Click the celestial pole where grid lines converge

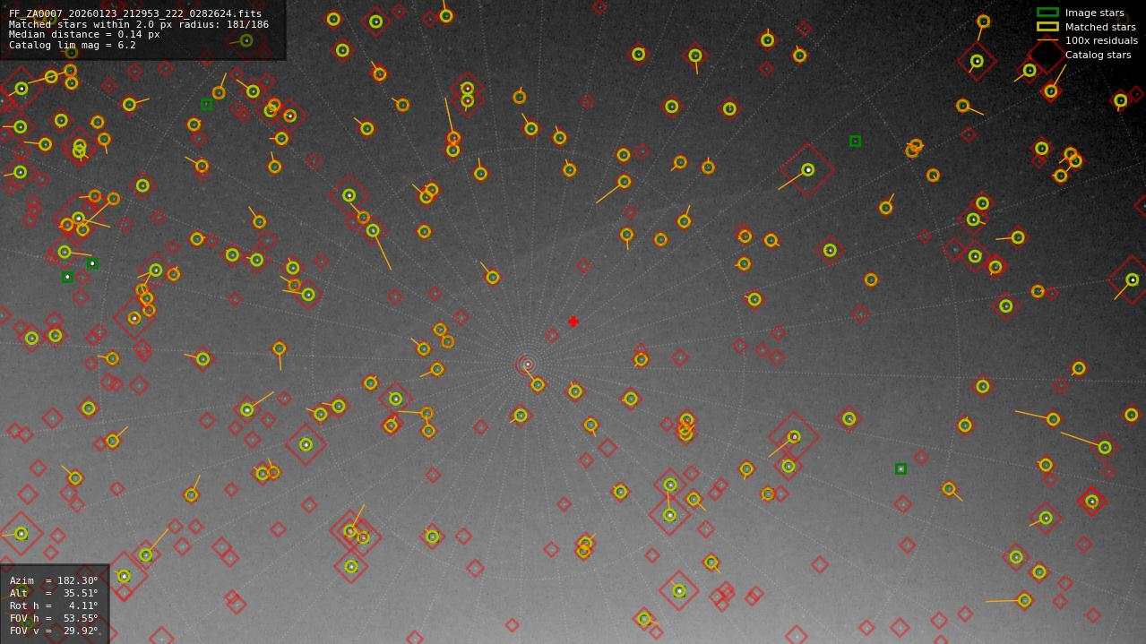click(x=527, y=365)
